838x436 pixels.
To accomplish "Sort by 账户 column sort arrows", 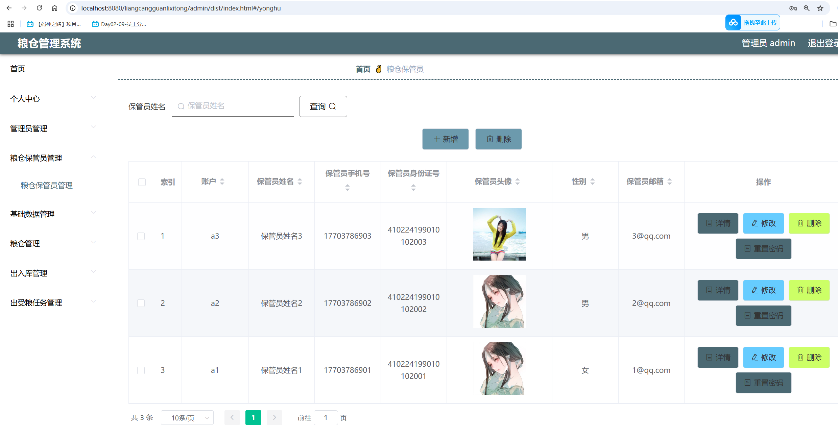I will coord(222,181).
